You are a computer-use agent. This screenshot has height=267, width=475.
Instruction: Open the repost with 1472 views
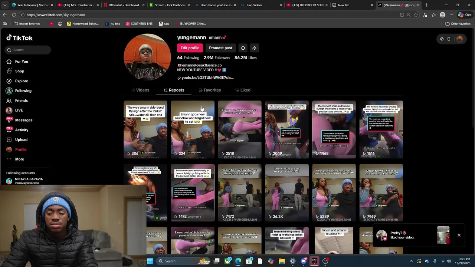coord(193,192)
